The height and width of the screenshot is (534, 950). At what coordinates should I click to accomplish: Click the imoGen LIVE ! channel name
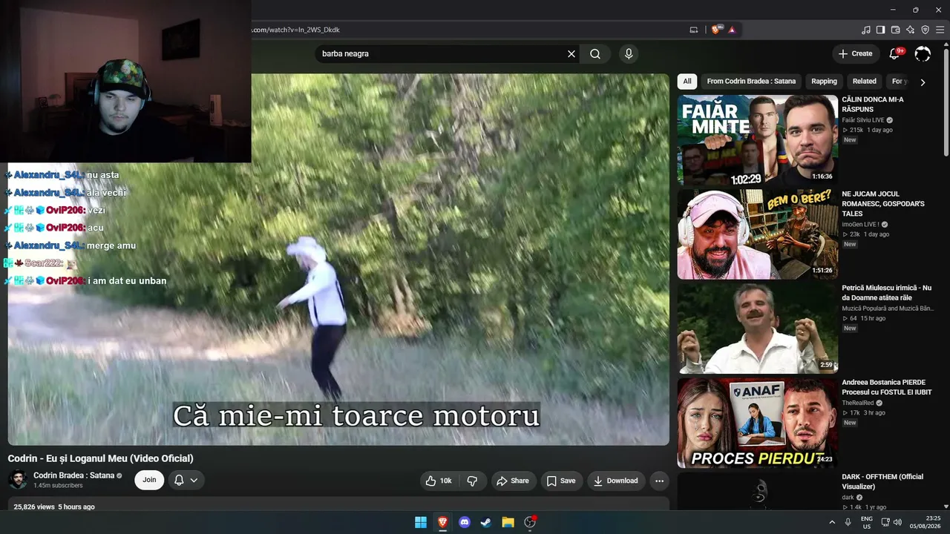[860, 224]
